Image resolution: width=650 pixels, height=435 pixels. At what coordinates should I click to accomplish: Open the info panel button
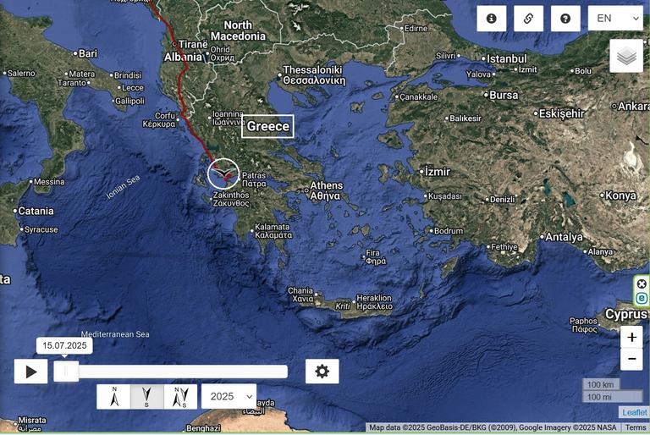(491, 19)
